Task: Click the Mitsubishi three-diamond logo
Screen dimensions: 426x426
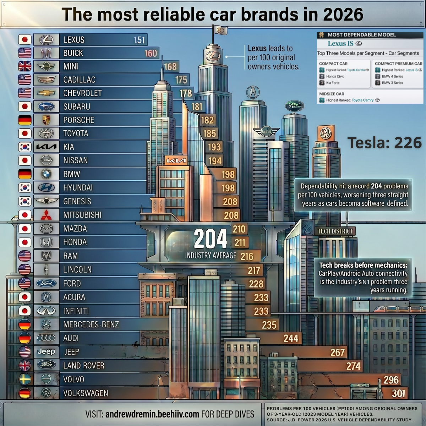Action: (x=46, y=215)
